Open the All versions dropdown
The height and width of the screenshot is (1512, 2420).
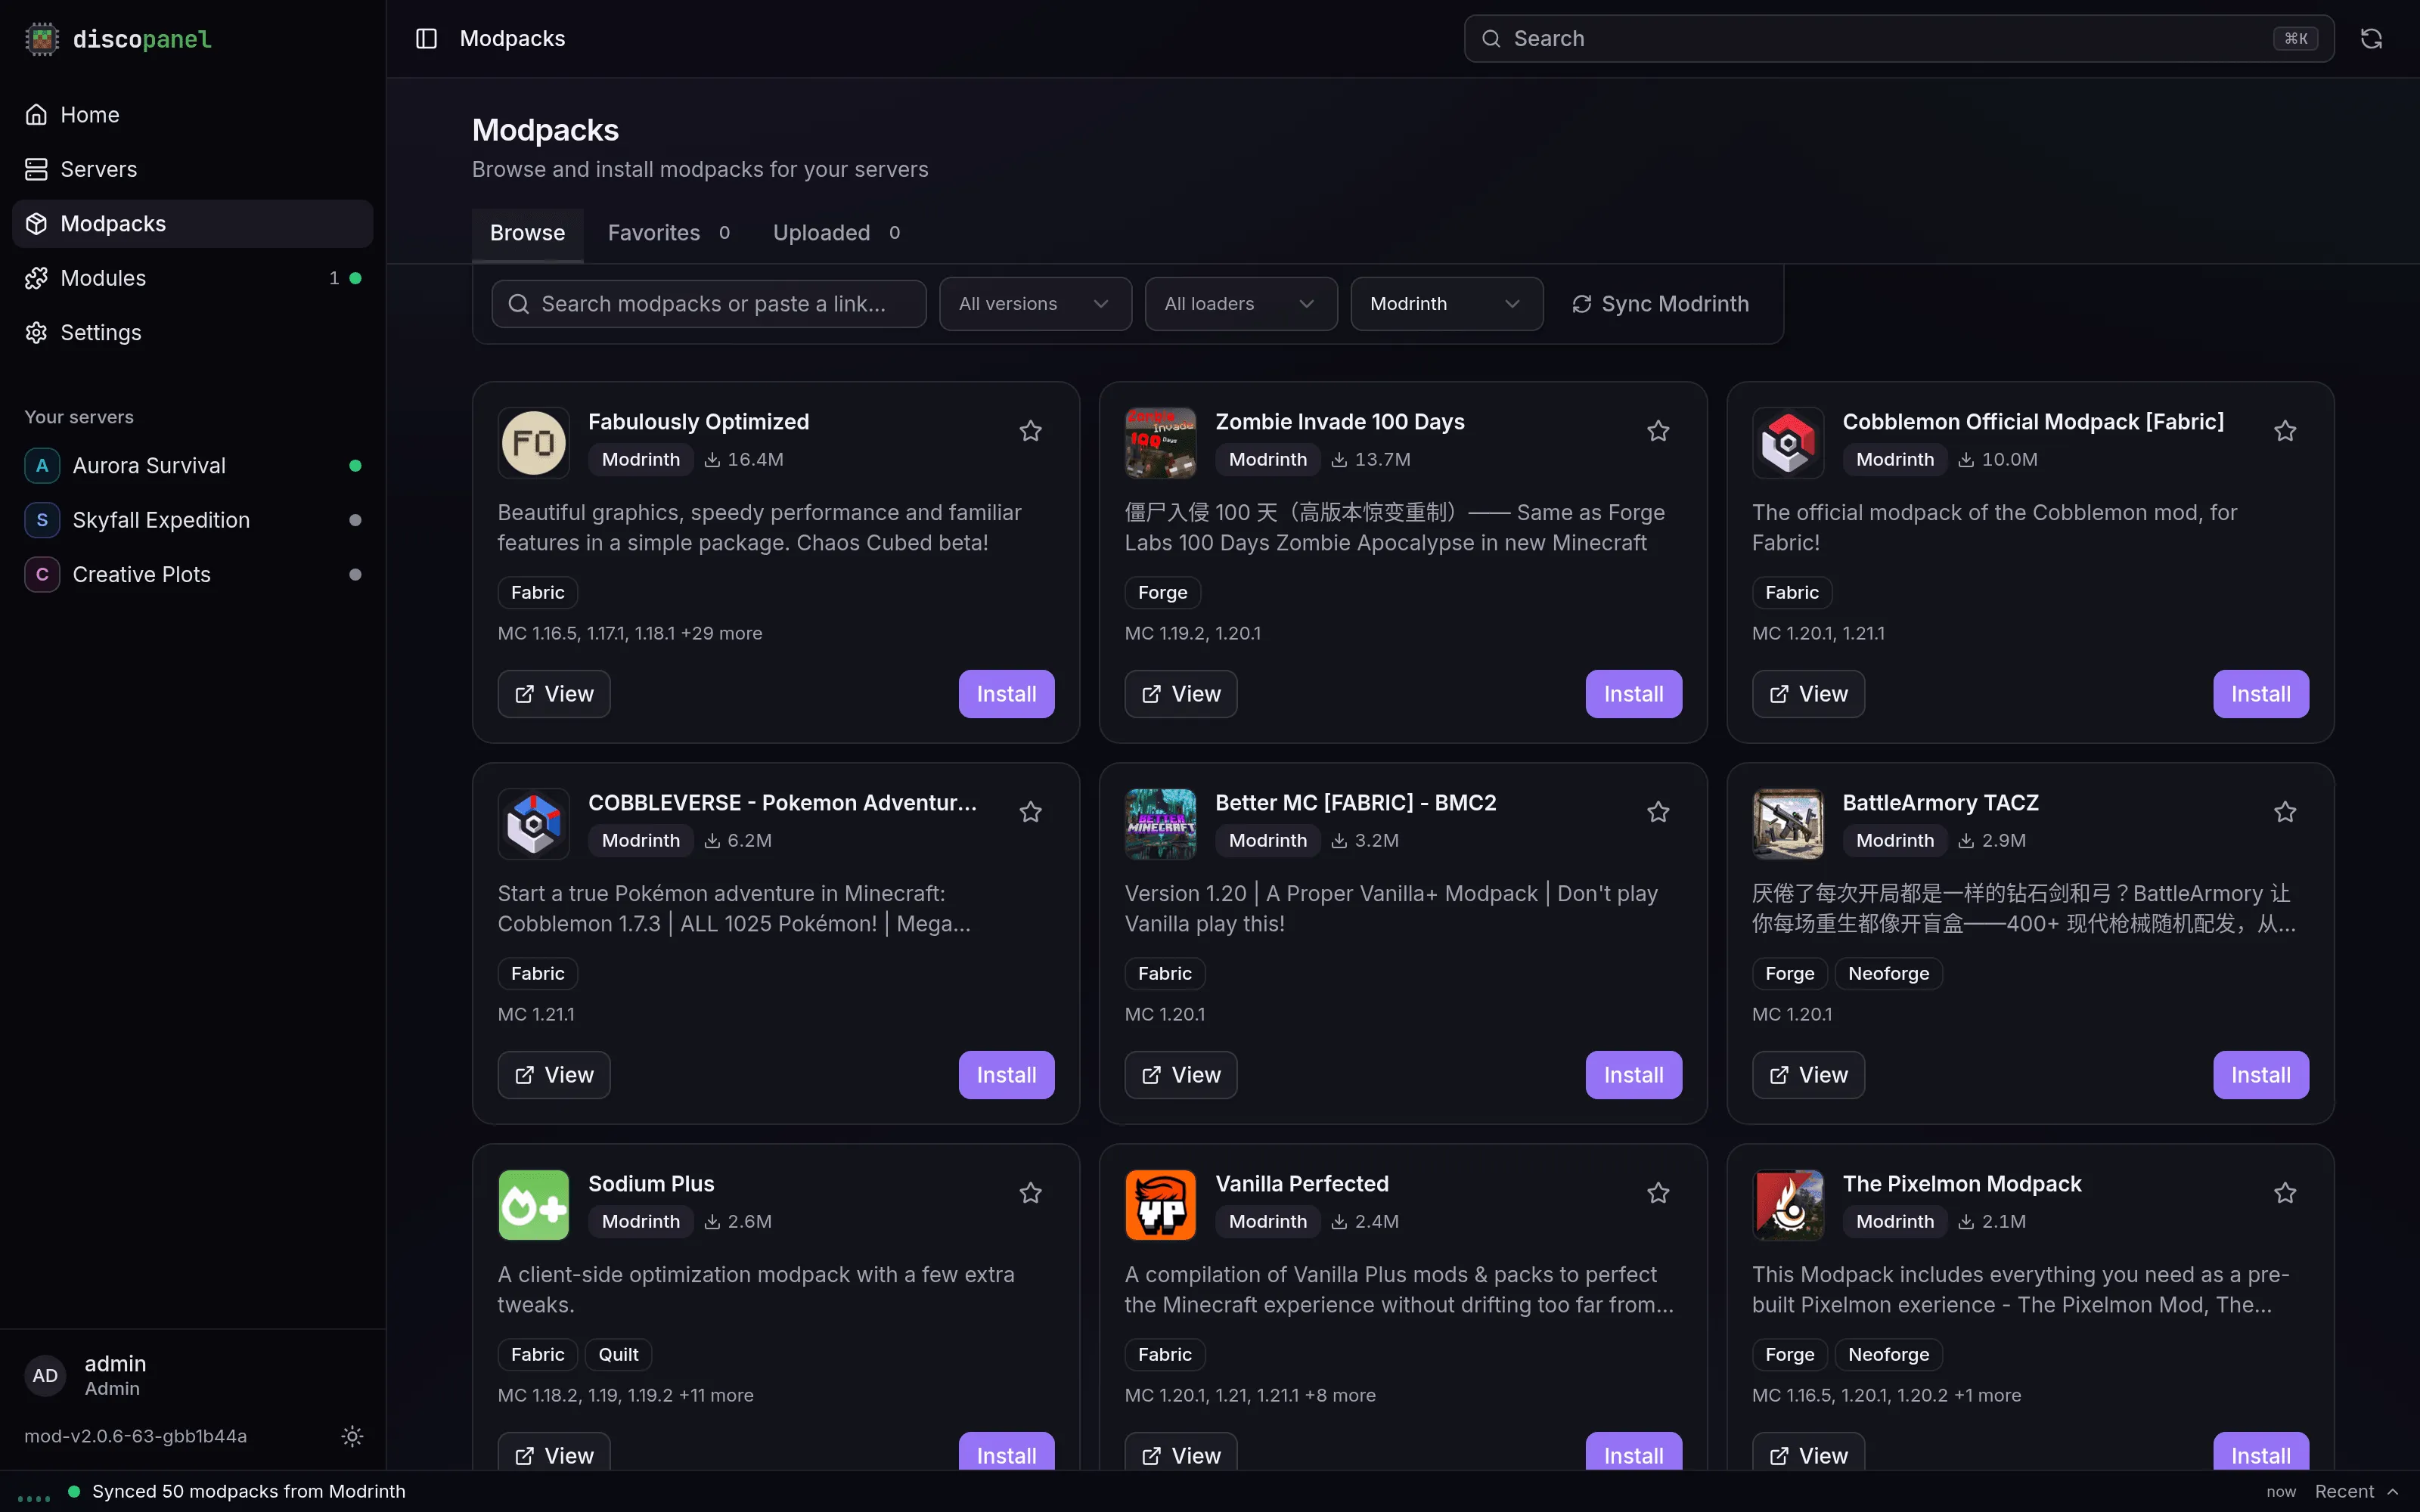pos(1035,304)
